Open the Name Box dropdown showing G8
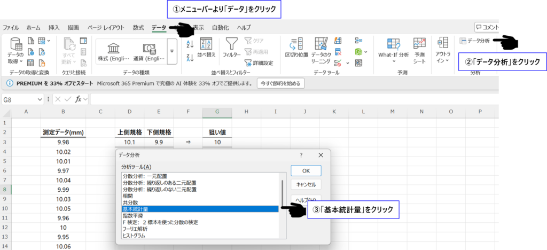Viewport: 547px width, 250px height. point(40,99)
